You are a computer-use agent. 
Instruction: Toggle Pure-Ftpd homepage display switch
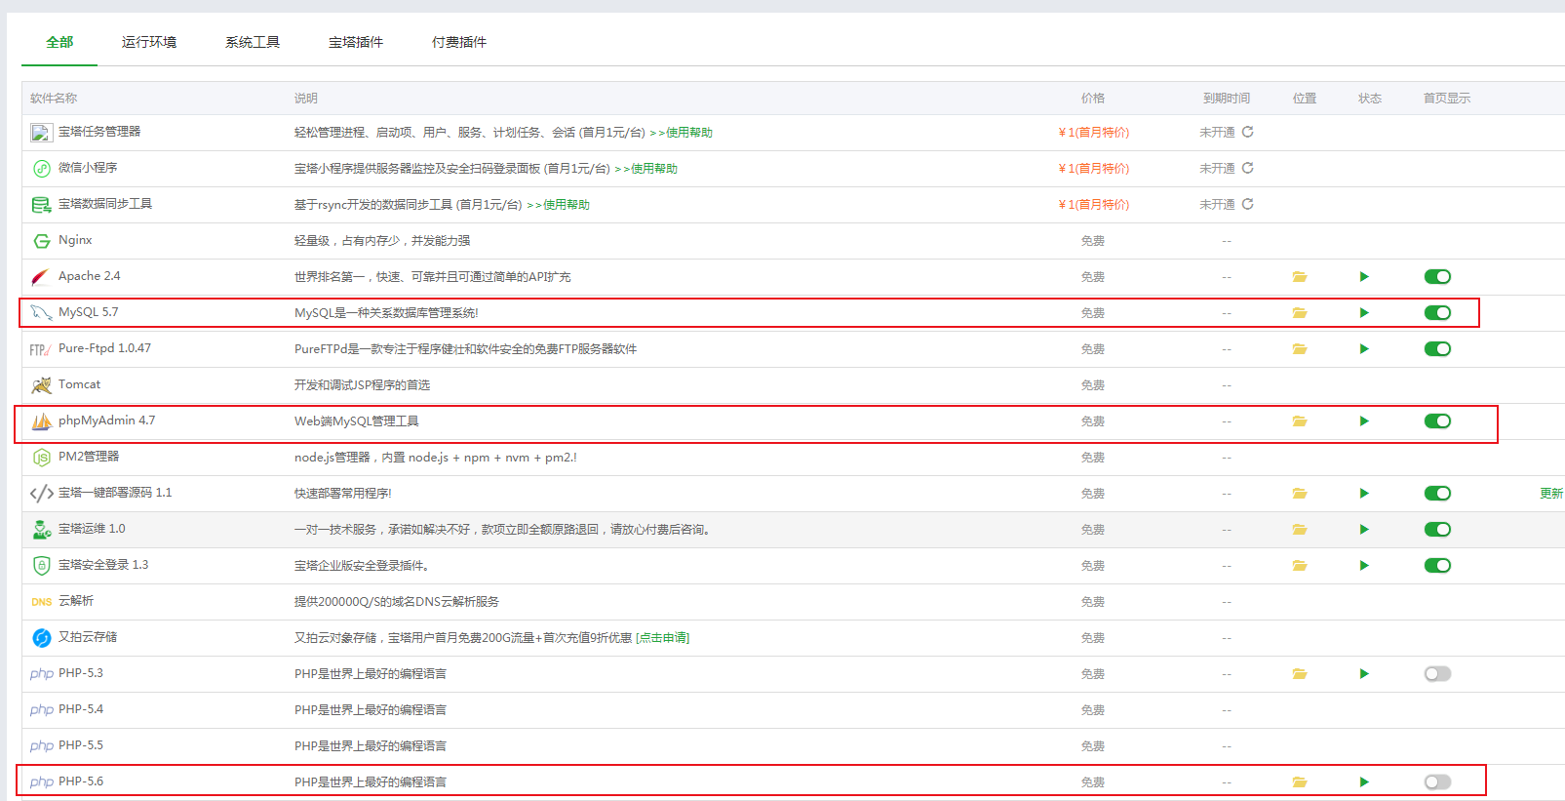1437,349
